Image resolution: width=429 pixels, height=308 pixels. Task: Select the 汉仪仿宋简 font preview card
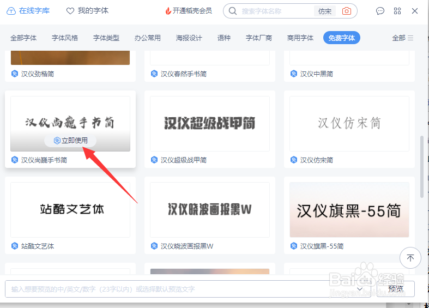coord(349,123)
